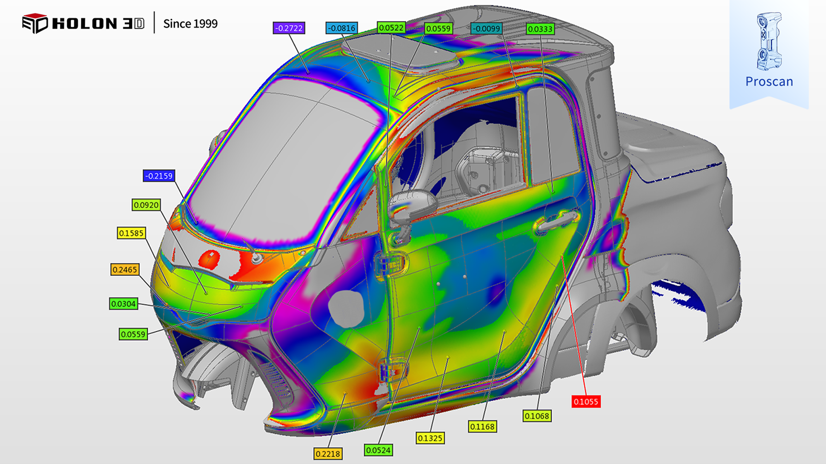The image size is (826, 464).
Task: Select the orange 0.2218 deviation label
Action: point(328,454)
